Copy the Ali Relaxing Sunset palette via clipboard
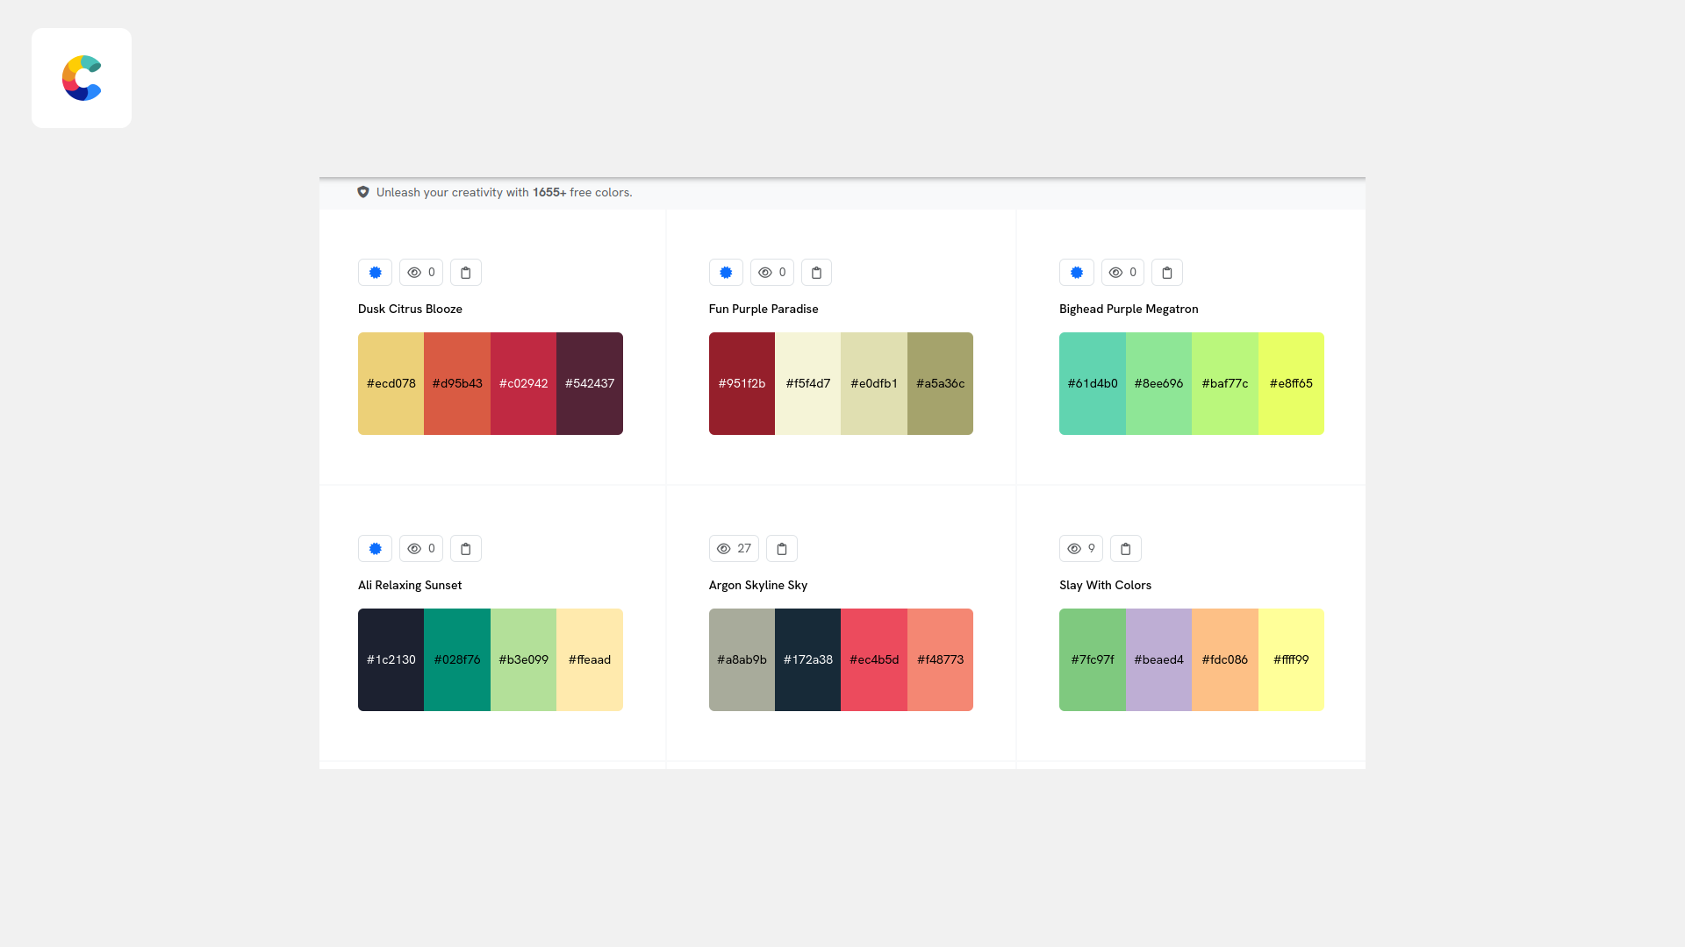This screenshot has width=1685, height=947. pos(466,549)
